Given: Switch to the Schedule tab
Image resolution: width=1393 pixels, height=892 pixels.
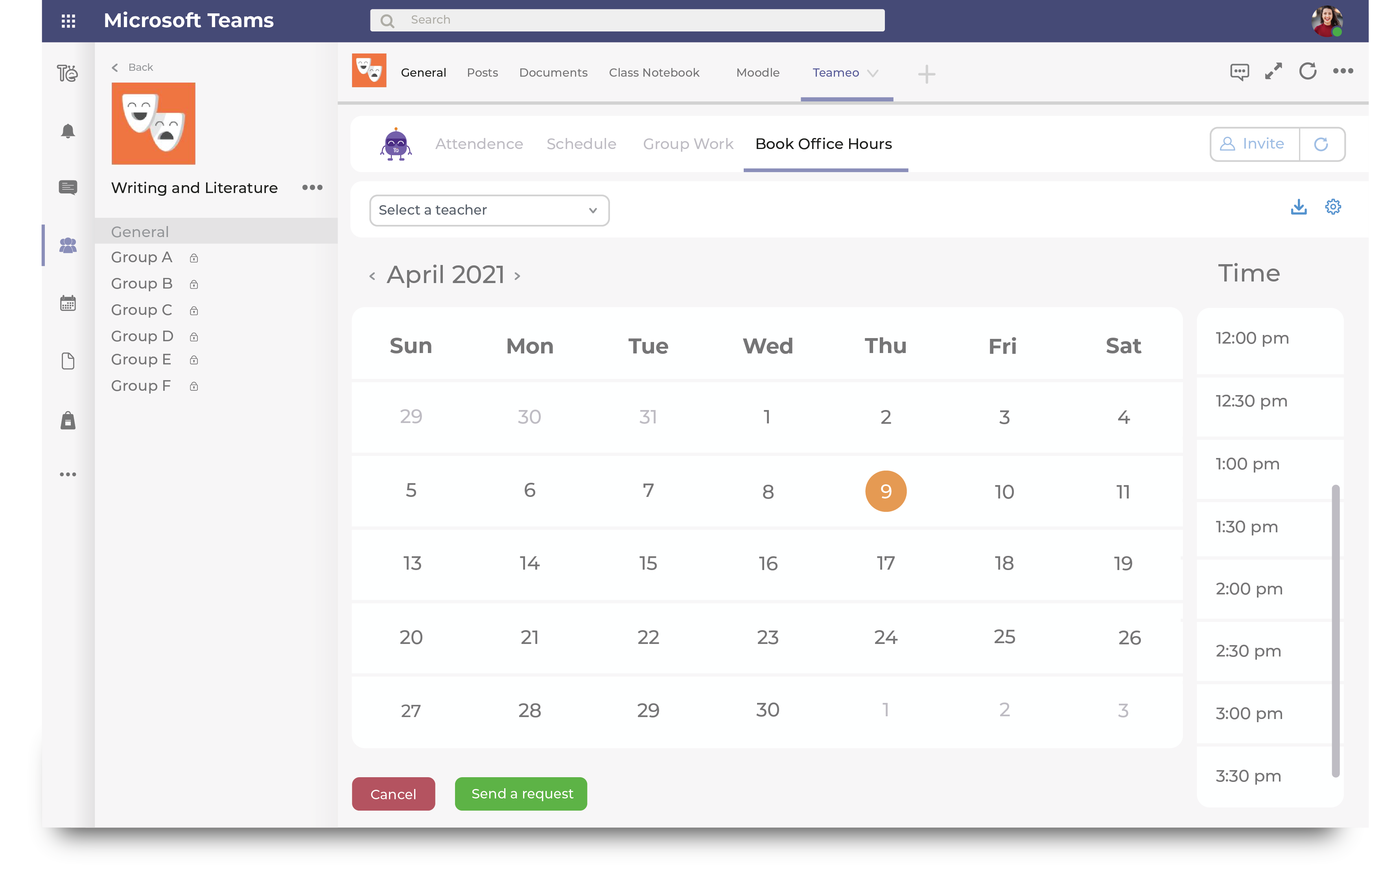Looking at the screenshot, I should [x=581, y=143].
